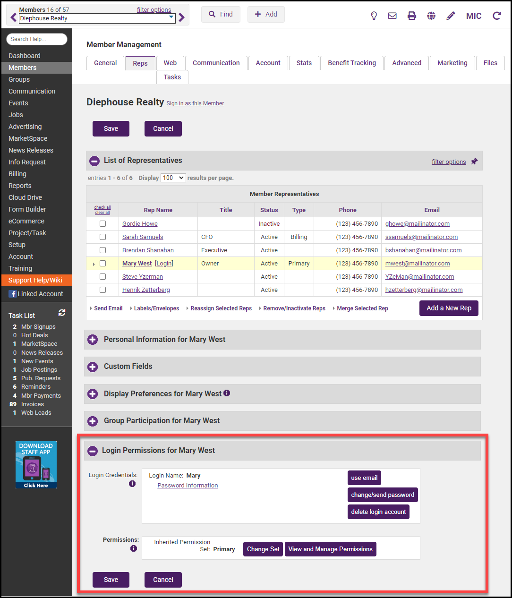Go to next member with right arrow
The width and height of the screenshot is (512, 598).
(x=182, y=18)
